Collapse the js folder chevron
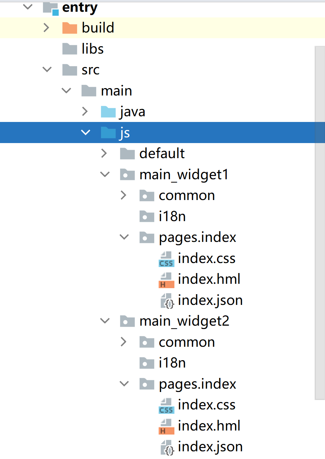 [x=86, y=133]
